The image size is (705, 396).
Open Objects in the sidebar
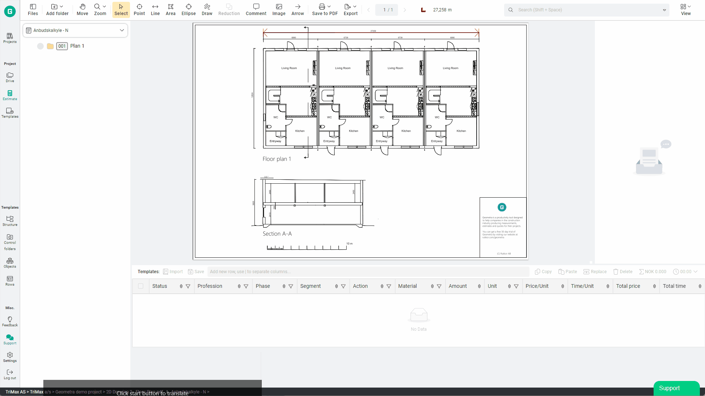tap(10, 263)
